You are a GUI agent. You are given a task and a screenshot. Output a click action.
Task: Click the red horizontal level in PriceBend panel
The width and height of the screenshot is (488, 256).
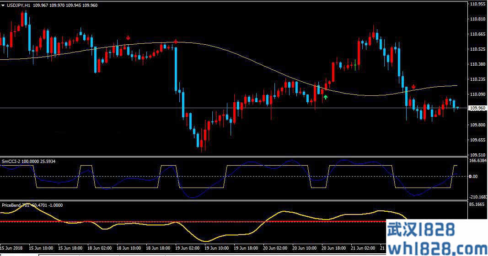[137, 222]
